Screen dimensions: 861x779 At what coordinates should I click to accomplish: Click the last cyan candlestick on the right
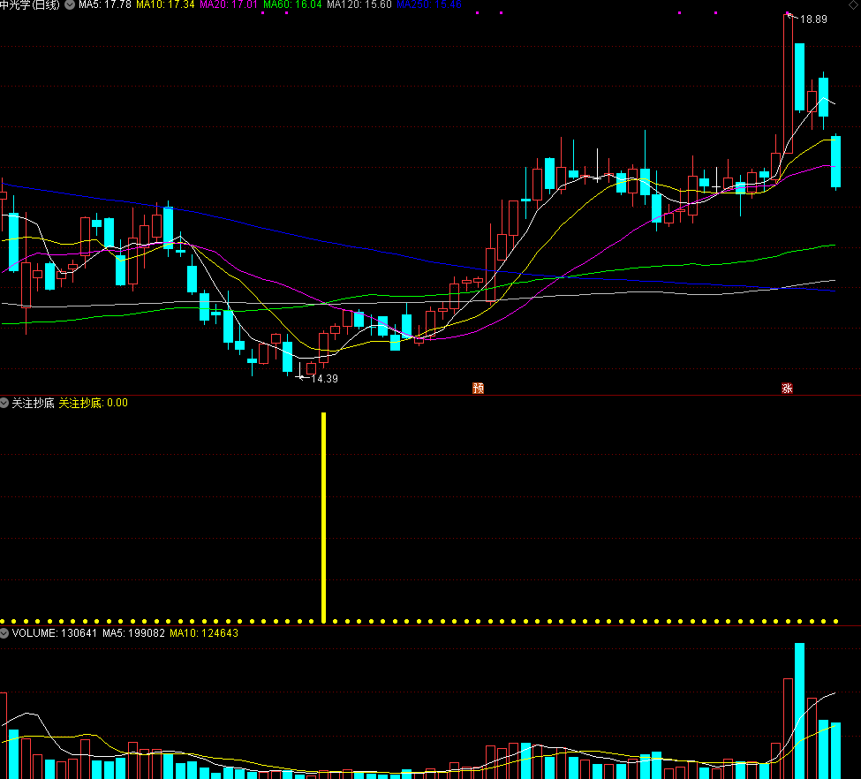tap(835, 162)
